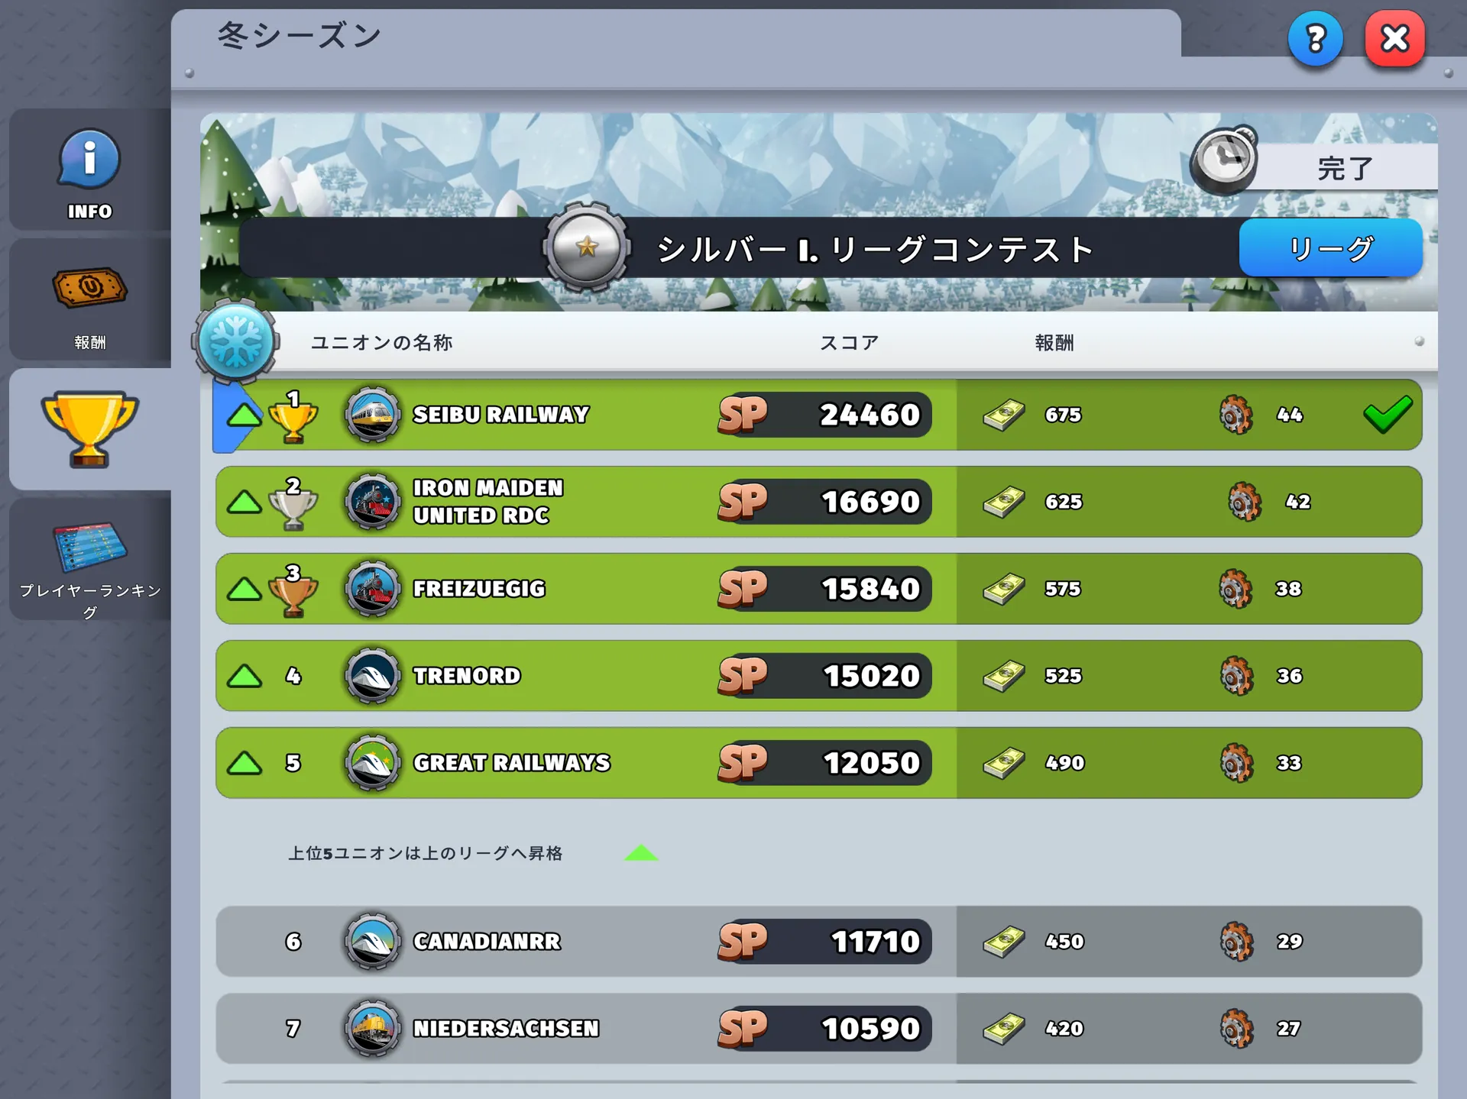
Task: Click Great Railways' union emblem
Action: (372, 763)
